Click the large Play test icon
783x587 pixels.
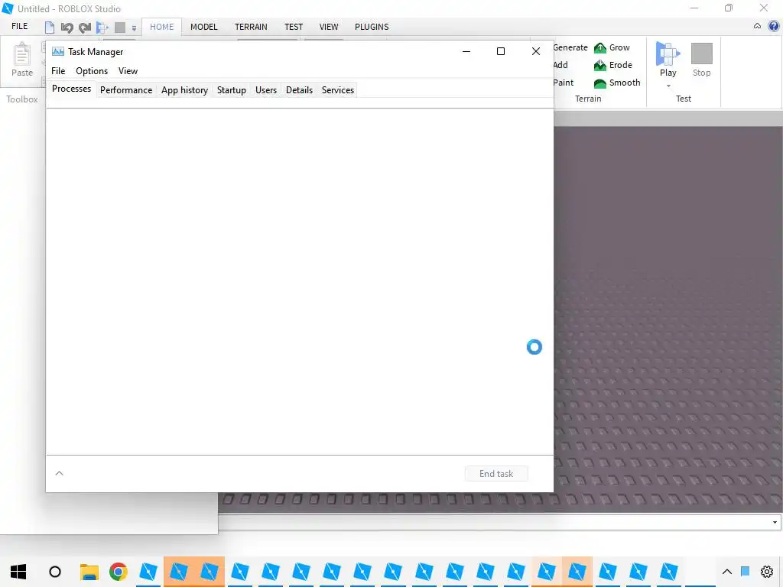(668, 54)
